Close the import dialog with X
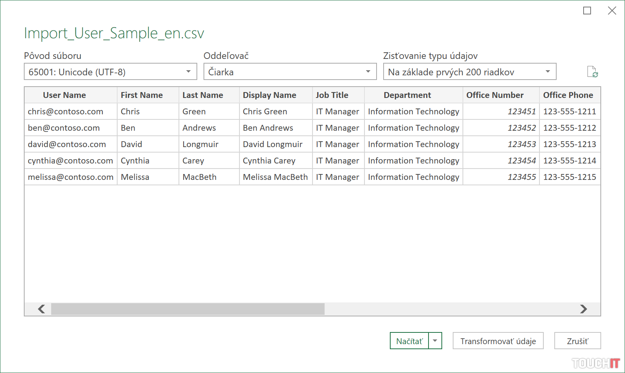Viewport: 625px width, 373px height. pos(612,11)
